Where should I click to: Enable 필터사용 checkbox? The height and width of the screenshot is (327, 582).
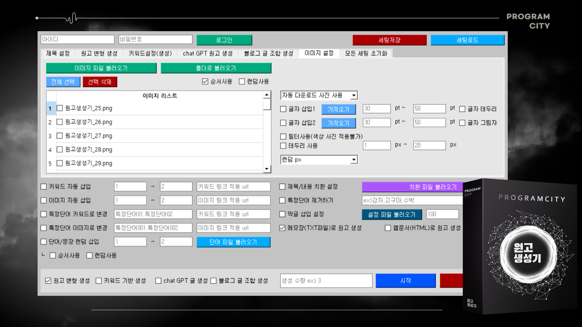pyautogui.click(x=283, y=137)
